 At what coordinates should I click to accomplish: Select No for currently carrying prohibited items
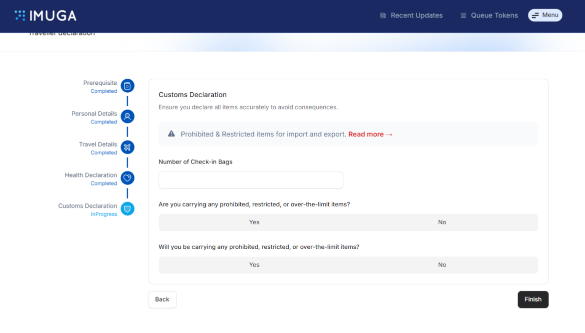point(442,222)
